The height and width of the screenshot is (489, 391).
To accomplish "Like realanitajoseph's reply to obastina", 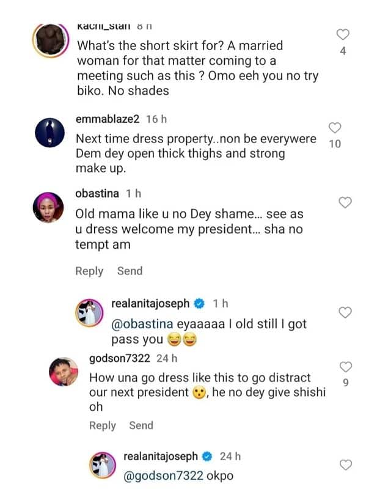I will coord(345,312).
